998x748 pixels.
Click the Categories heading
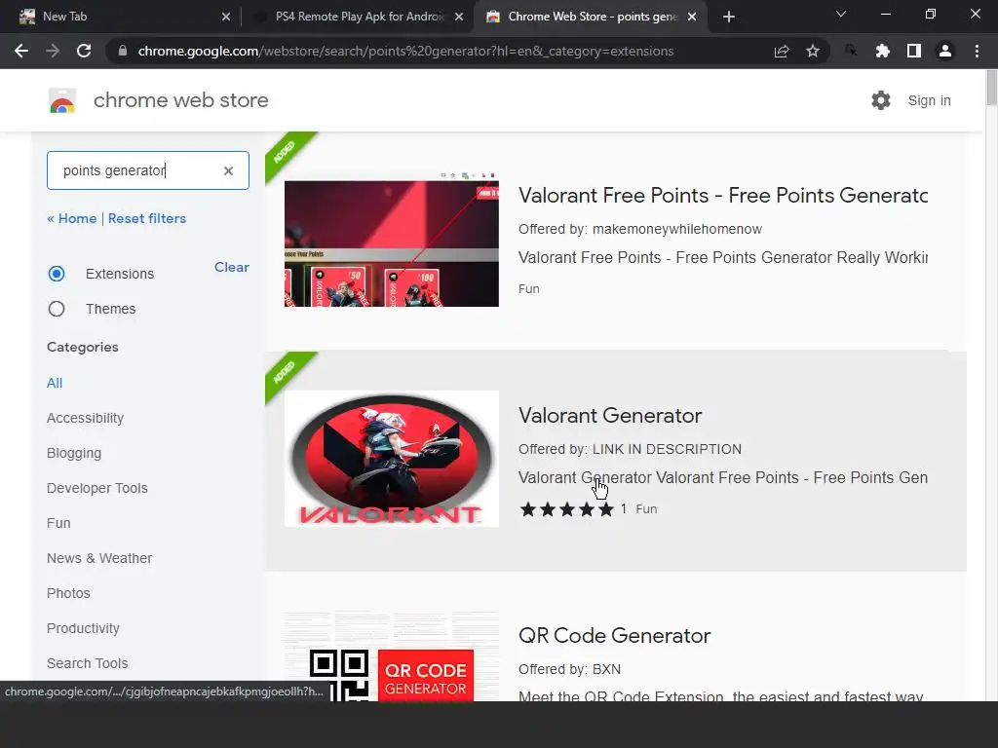click(82, 348)
